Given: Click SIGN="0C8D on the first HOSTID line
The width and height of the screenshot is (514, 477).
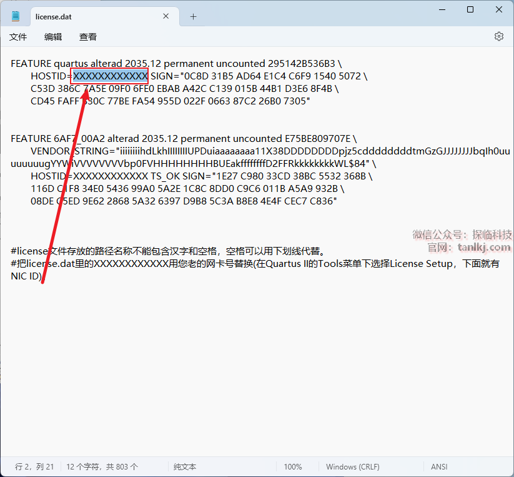Looking at the screenshot, I should pos(180,76).
